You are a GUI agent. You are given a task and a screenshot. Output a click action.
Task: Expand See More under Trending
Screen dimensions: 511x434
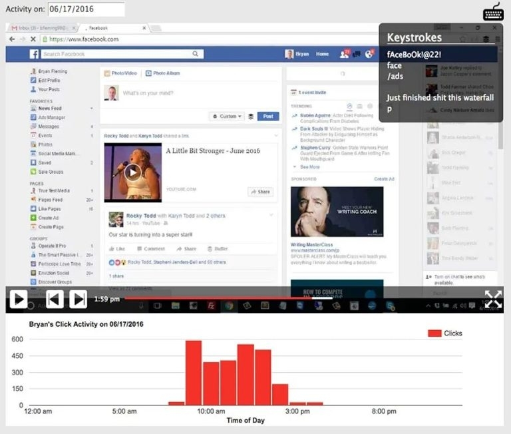point(309,167)
